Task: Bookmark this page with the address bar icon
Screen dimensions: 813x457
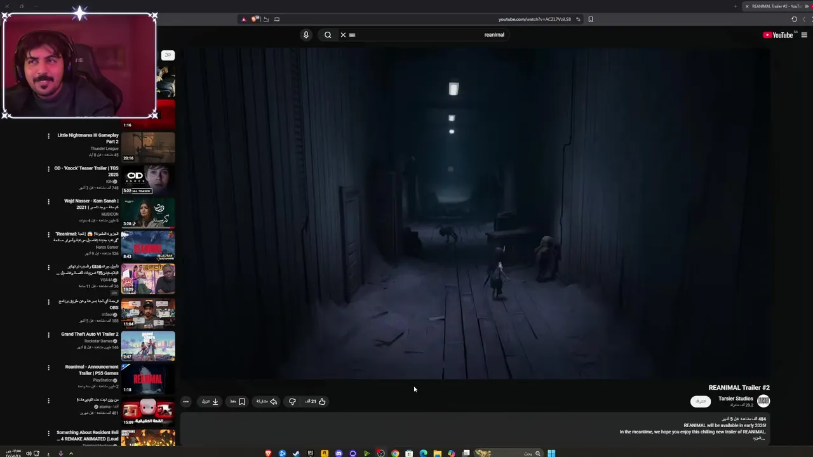Action: tap(591, 19)
